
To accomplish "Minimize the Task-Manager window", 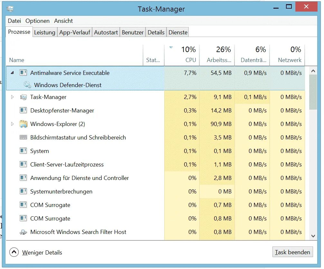I will pyautogui.click(x=276, y=8).
